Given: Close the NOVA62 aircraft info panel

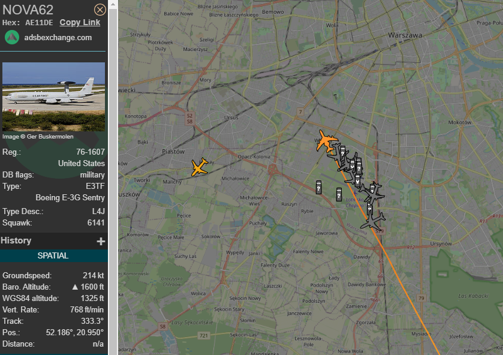Looking at the screenshot, I should (x=100, y=10).
